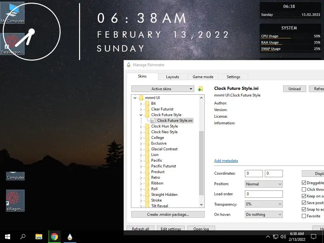This screenshot has height=243, width=324.
Task: Open the network tray icon
Action: [x=276, y=237]
